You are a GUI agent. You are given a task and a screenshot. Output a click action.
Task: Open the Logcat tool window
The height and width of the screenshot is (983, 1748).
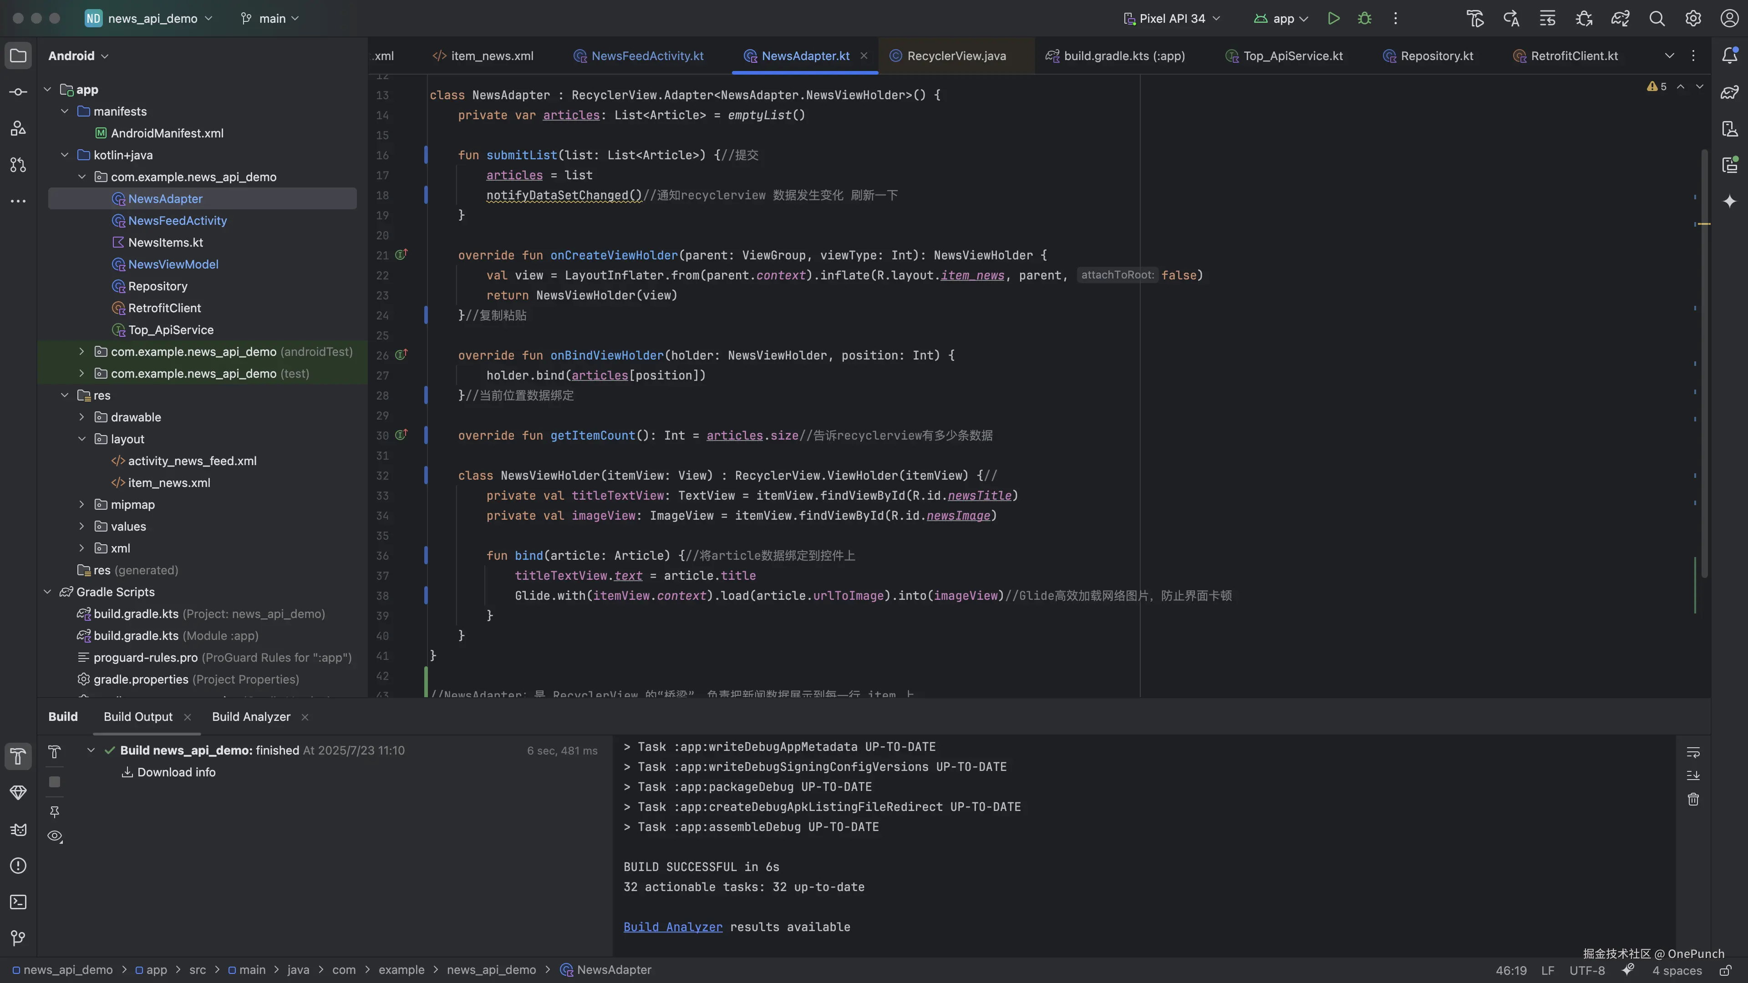[x=18, y=830]
